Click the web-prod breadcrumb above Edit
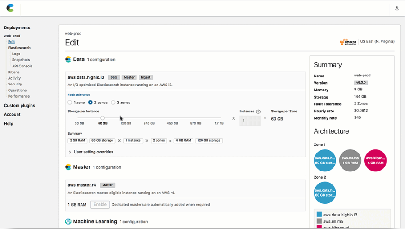Viewport: 405px width, 229px height. [x=73, y=34]
